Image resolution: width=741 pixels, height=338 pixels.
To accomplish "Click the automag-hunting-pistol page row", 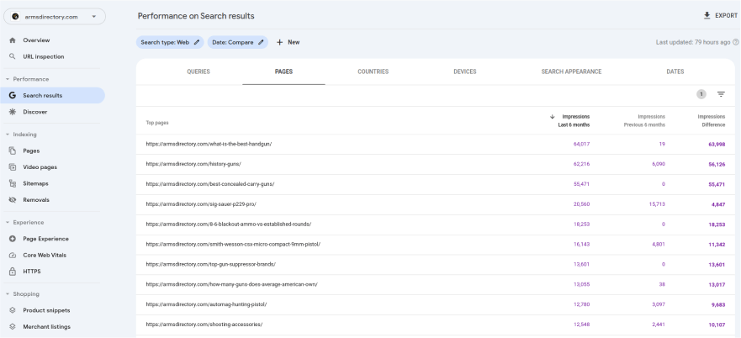I will pyautogui.click(x=435, y=305).
